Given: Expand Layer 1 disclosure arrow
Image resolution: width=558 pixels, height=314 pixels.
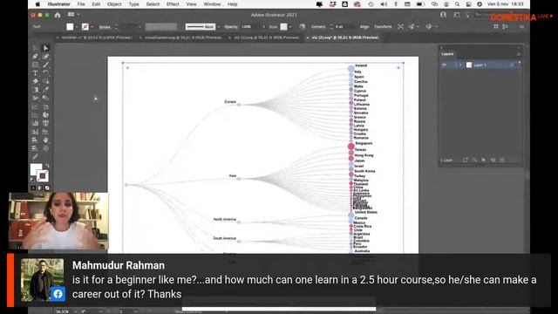Looking at the screenshot, I should pyautogui.click(x=460, y=65).
